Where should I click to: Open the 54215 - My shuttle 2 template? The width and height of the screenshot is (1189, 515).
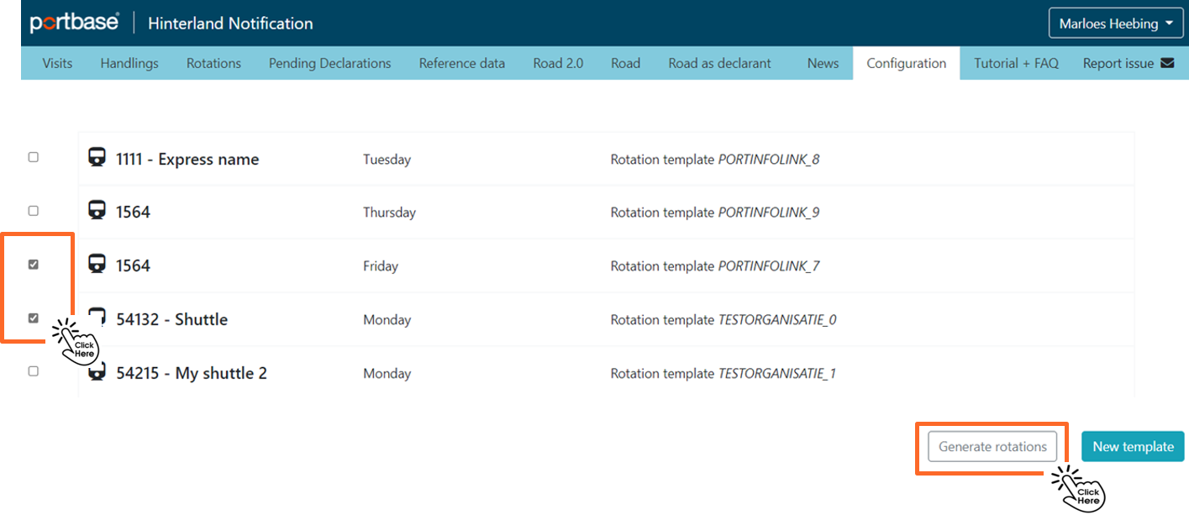[x=192, y=373]
